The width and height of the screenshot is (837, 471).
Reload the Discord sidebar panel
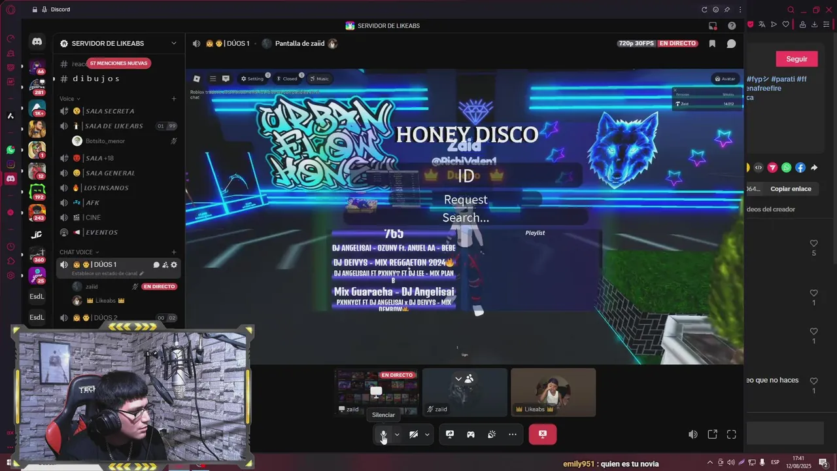pos(704,10)
